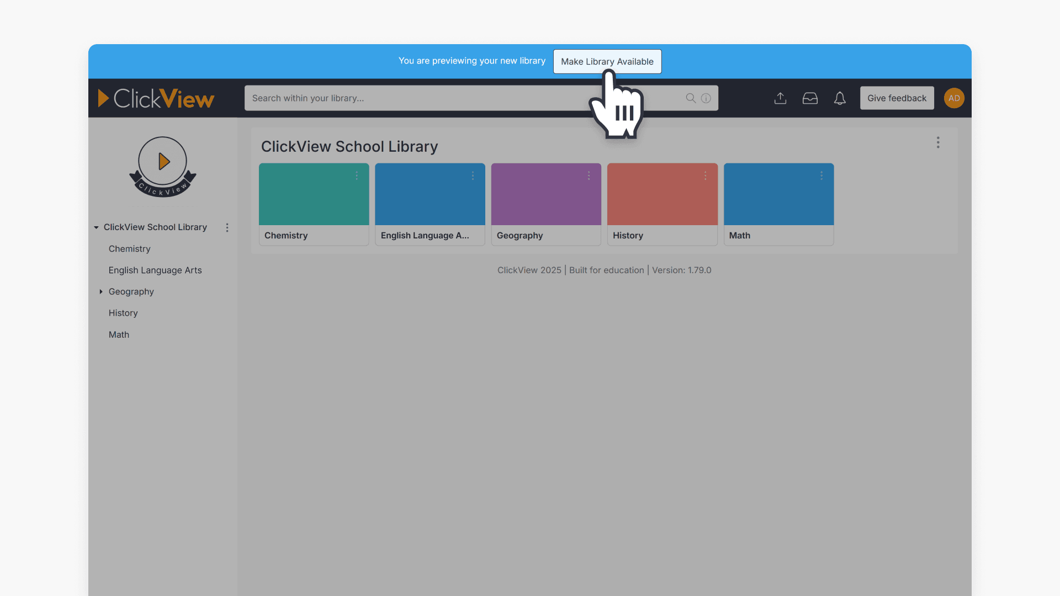The width and height of the screenshot is (1060, 596).
Task: Click the info icon inside the search bar
Action: 706,98
